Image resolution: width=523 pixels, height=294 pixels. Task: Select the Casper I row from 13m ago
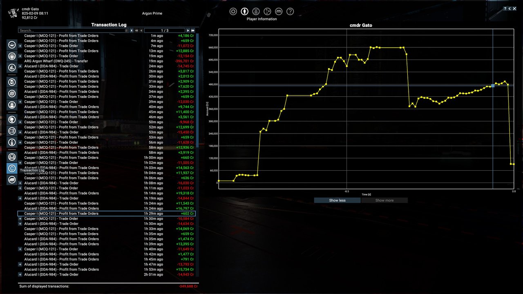(x=106, y=51)
